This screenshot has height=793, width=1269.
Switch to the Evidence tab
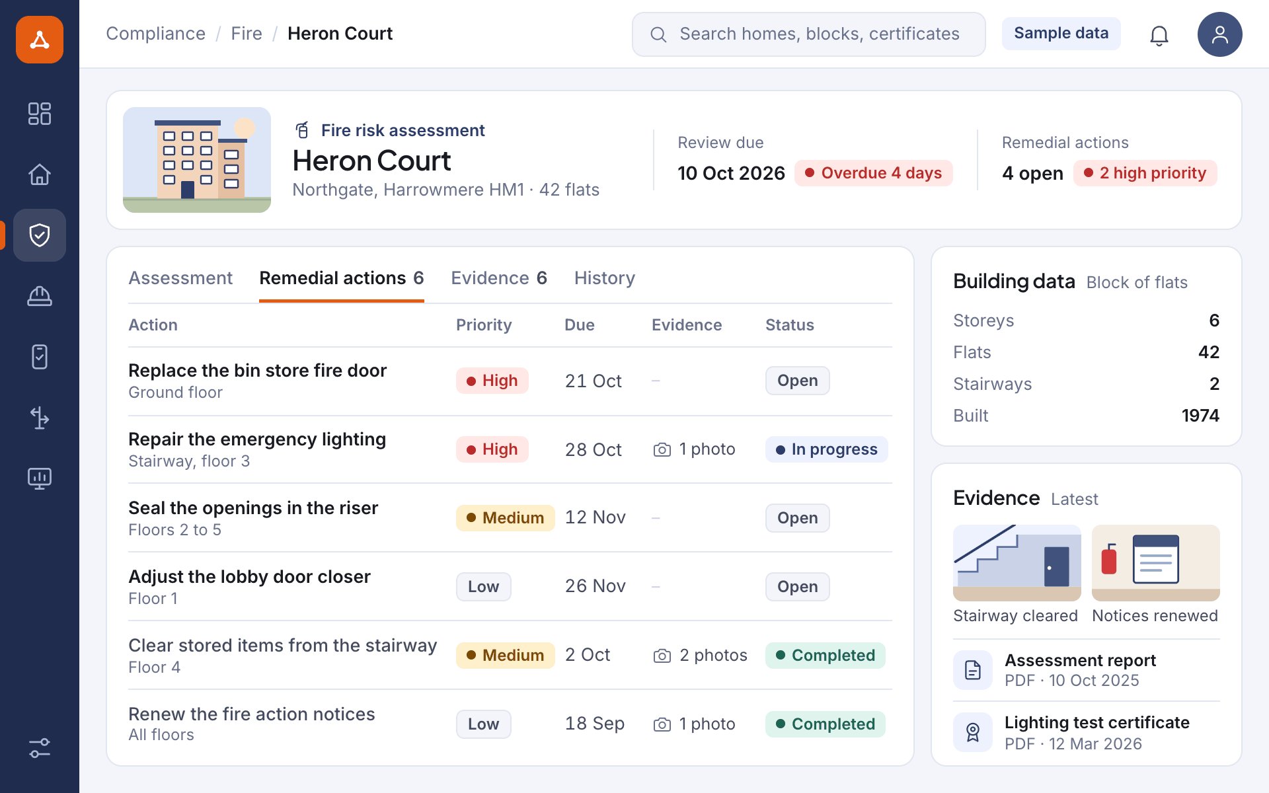[499, 278]
